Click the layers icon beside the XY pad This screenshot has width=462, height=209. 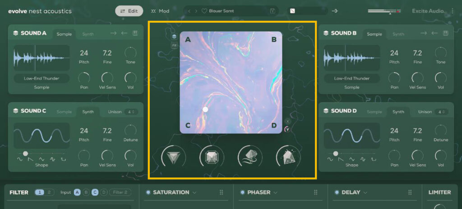(174, 37)
